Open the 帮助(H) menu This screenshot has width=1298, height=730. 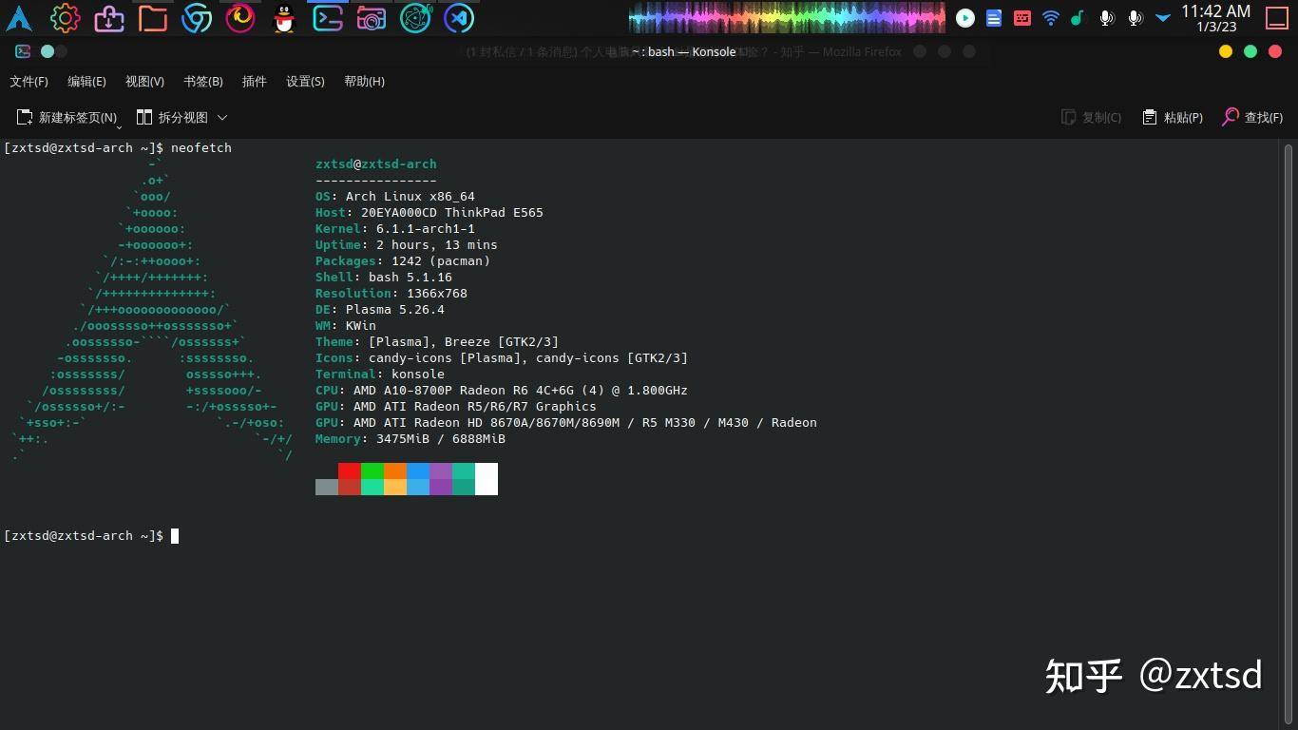364,82
